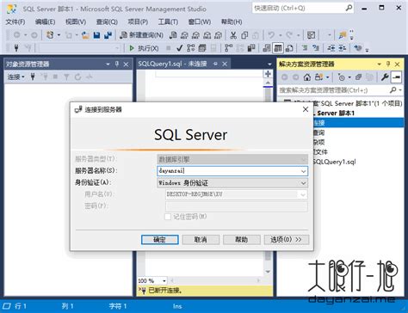This screenshot has width=408, height=313.
Task: Open the Connect (连接) dropdown in Object Explorer
Action: coord(16,77)
